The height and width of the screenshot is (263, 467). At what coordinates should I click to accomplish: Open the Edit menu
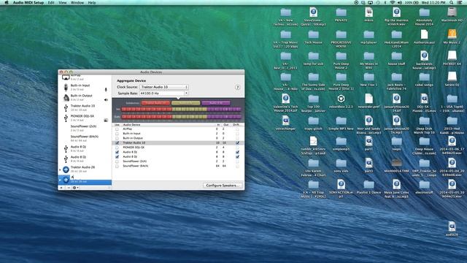tap(51, 2)
